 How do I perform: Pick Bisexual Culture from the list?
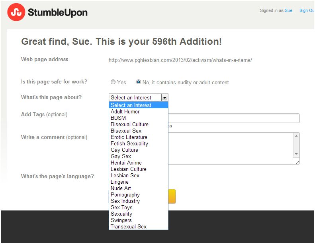pyautogui.click(x=129, y=125)
